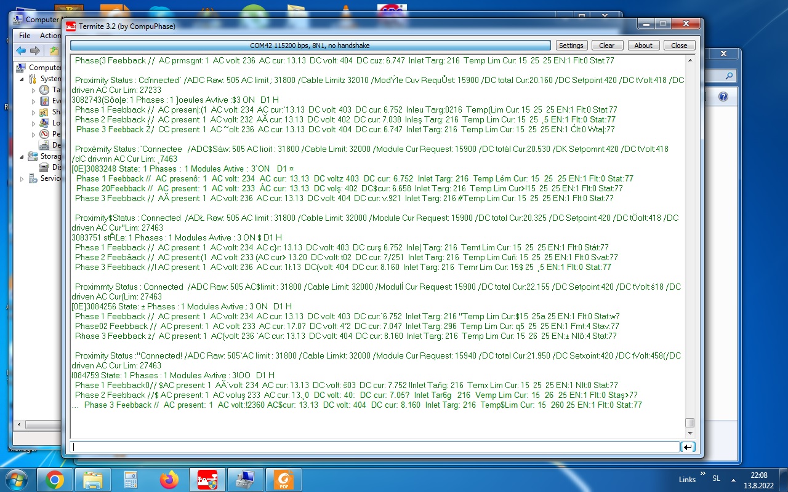Select the Task Scheduler clock icon
The image size is (788, 492).
[x=44, y=90]
